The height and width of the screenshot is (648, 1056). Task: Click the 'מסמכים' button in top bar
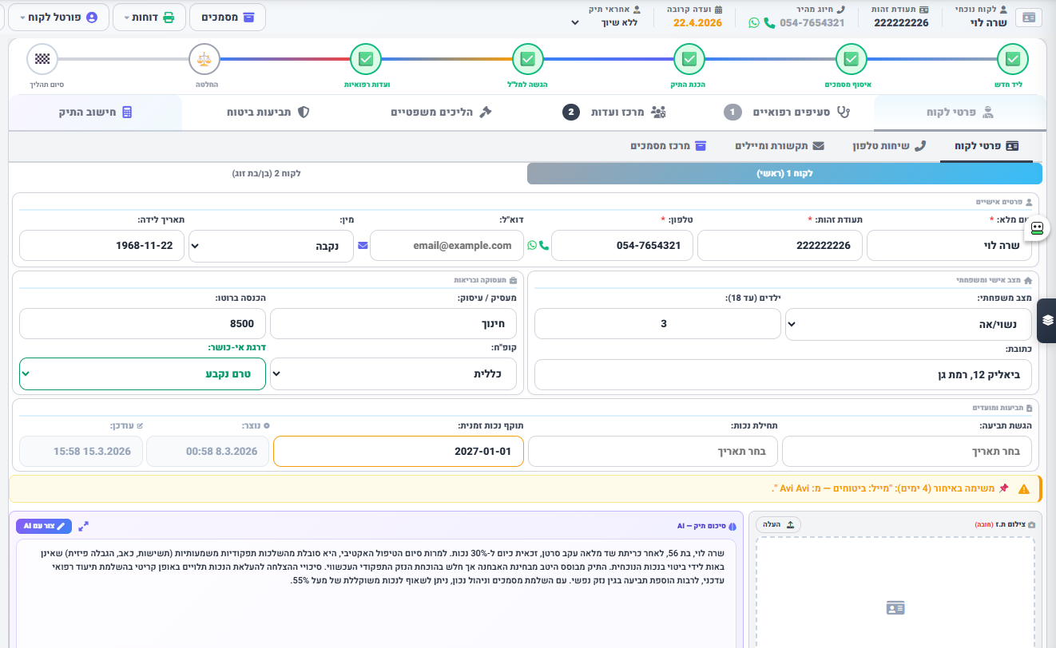[x=227, y=17]
